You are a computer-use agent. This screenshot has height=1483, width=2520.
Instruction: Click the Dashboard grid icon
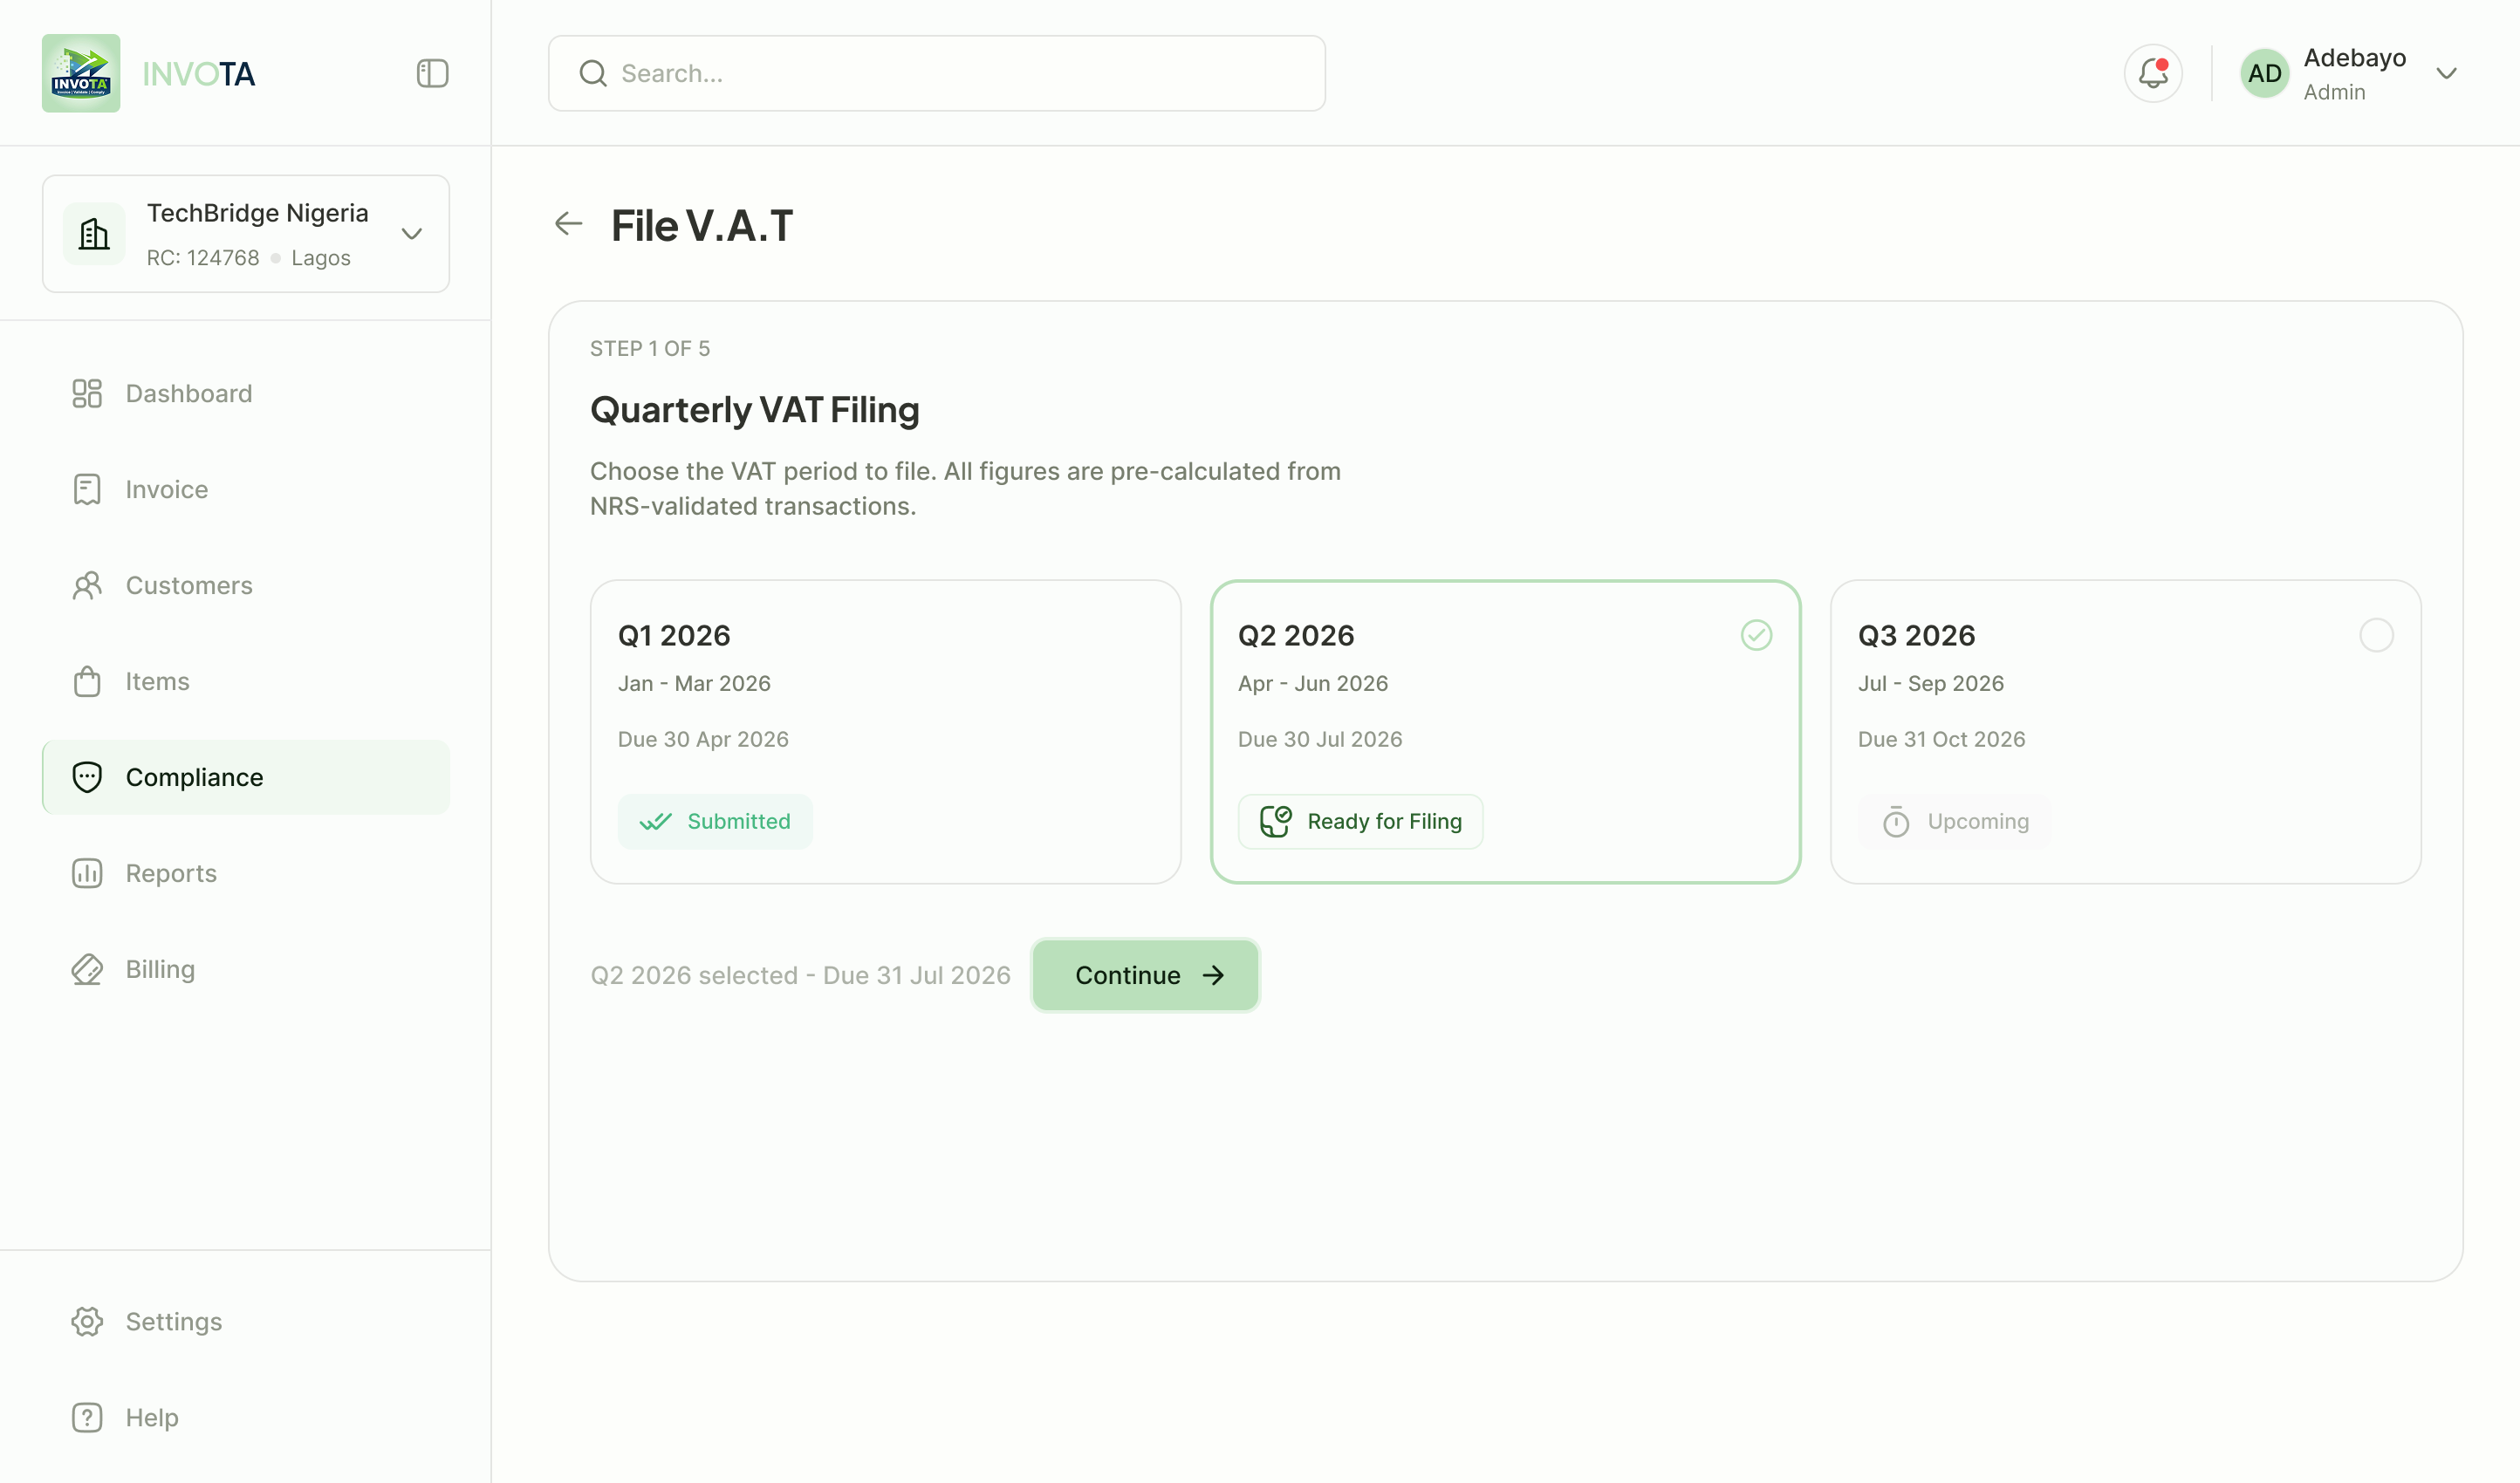pos(87,393)
